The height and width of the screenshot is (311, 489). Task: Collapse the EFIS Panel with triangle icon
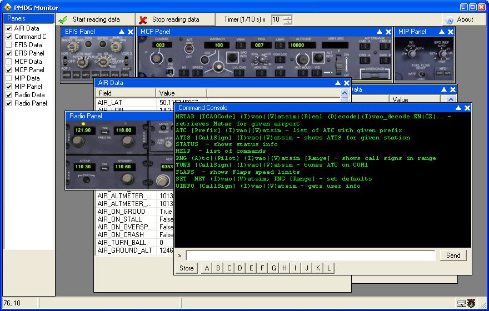[x=122, y=32]
